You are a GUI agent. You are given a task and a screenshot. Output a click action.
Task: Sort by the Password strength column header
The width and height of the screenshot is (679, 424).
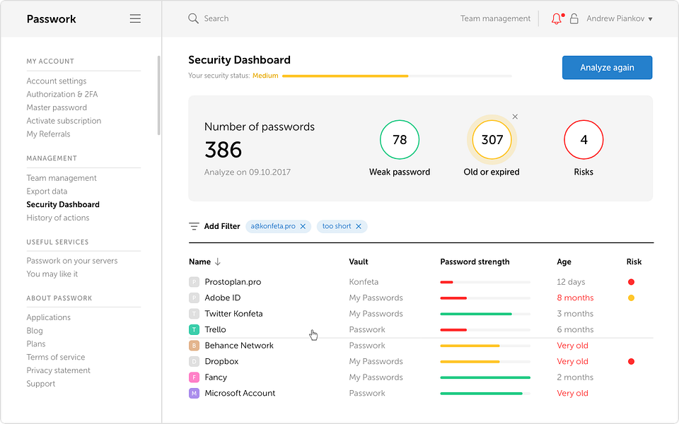pyautogui.click(x=475, y=261)
